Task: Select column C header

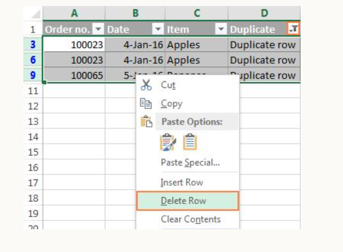Action: 197,13
